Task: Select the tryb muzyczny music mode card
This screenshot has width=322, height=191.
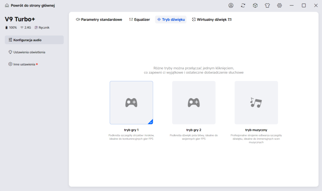Action: coord(256,103)
